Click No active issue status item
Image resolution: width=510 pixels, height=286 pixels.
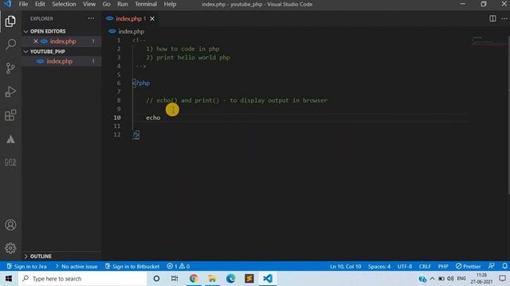coord(76,266)
